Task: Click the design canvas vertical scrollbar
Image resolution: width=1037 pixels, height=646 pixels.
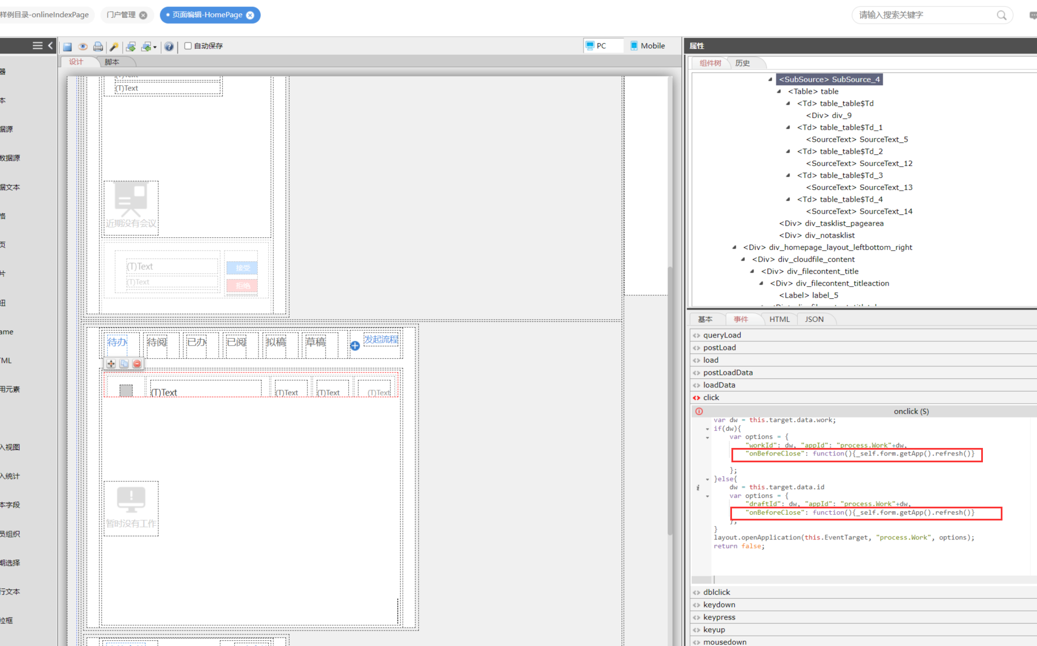Action: (x=670, y=401)
